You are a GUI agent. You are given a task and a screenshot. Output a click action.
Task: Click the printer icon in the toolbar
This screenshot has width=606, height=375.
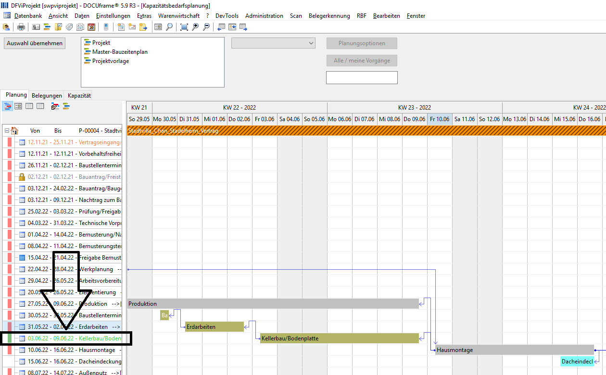(x=21, y=27)
